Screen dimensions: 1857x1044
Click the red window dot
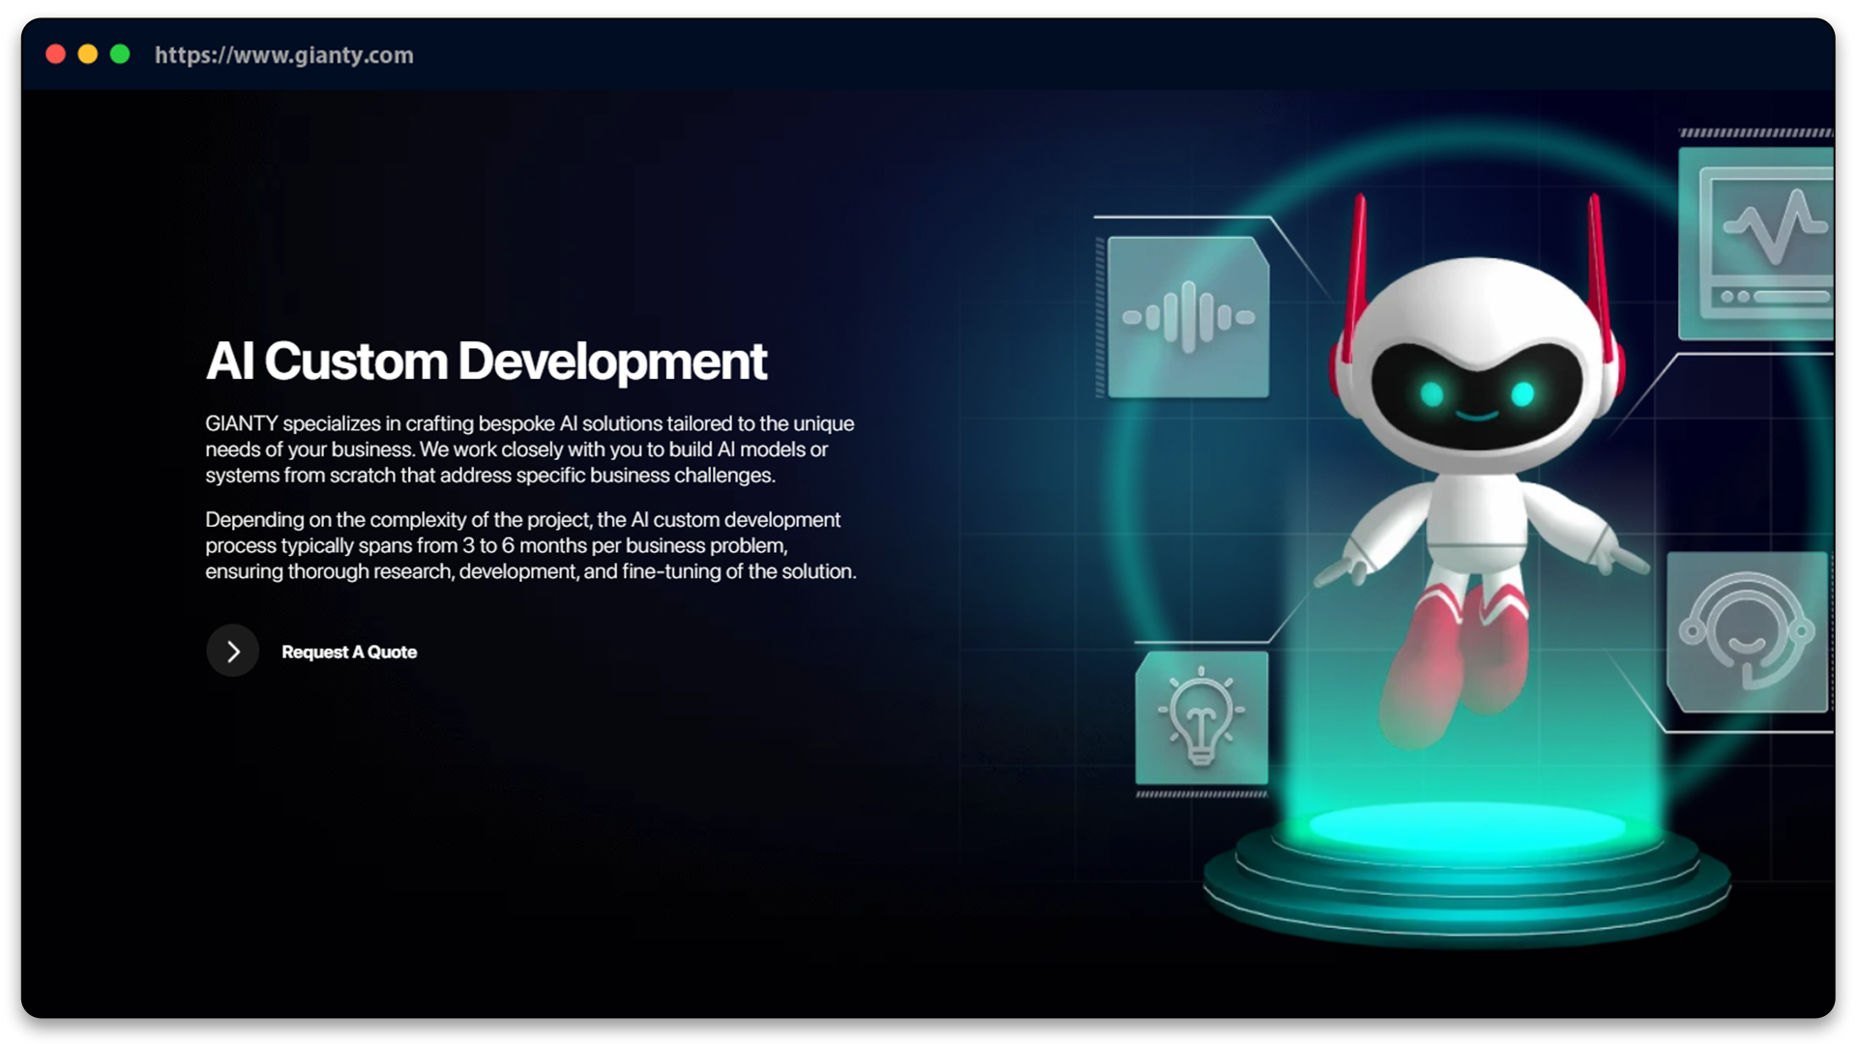[55, 54]
